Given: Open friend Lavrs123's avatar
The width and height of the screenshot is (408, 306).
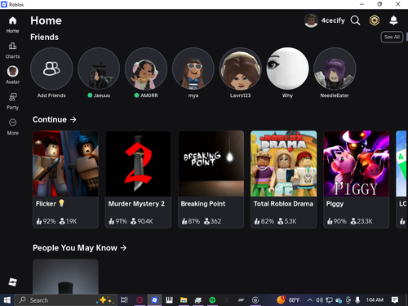Looking at the screenshot, I should click(240, 69).
